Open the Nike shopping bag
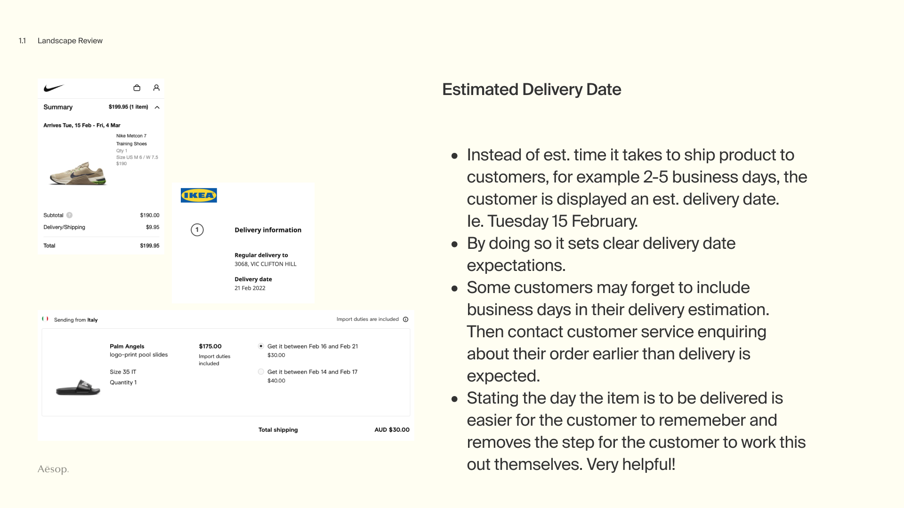Screen dimensions: 904x508 [x=137, y=88]
